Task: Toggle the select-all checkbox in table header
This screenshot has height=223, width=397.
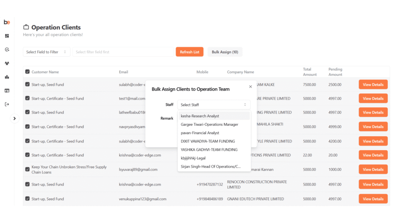Action: 27,72
